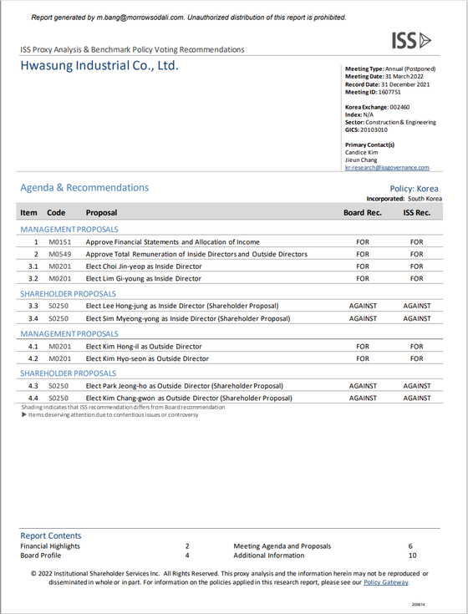This screenshot has width=468, height=614.
Task: Click Board Rec. AGAINST for item 4.4
Action: [363, 398]
